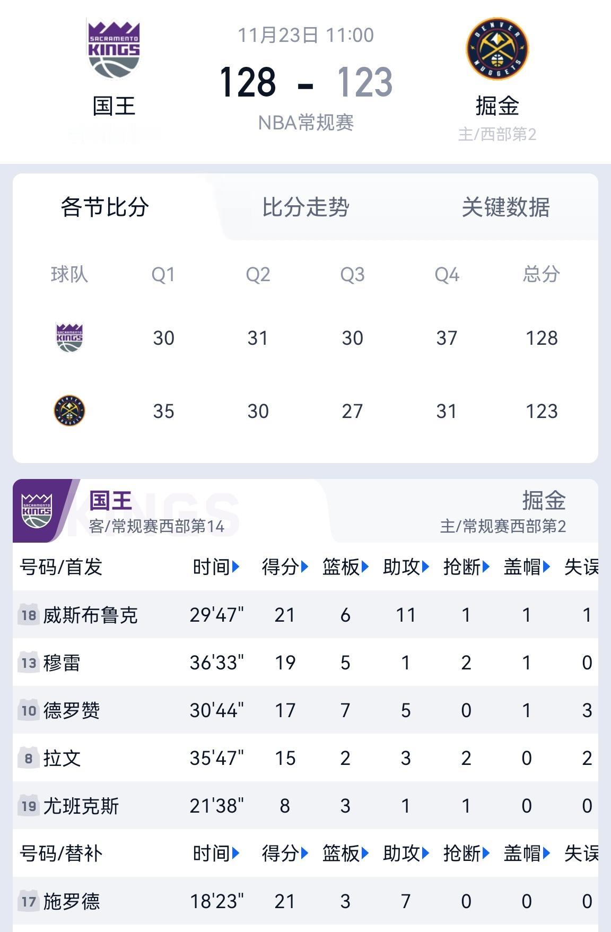Sort bench players by 助攻 arrow
Screen dimensions: 611x932
click(425, 853)
